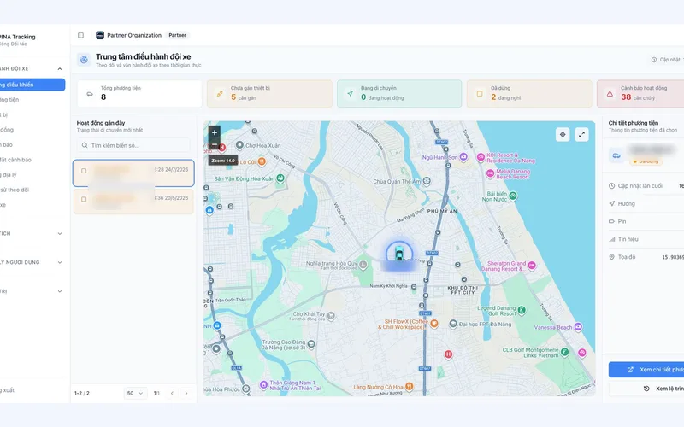Center map using the locate icon
This screenshot has width=684, height=427.
click(563, 135)
